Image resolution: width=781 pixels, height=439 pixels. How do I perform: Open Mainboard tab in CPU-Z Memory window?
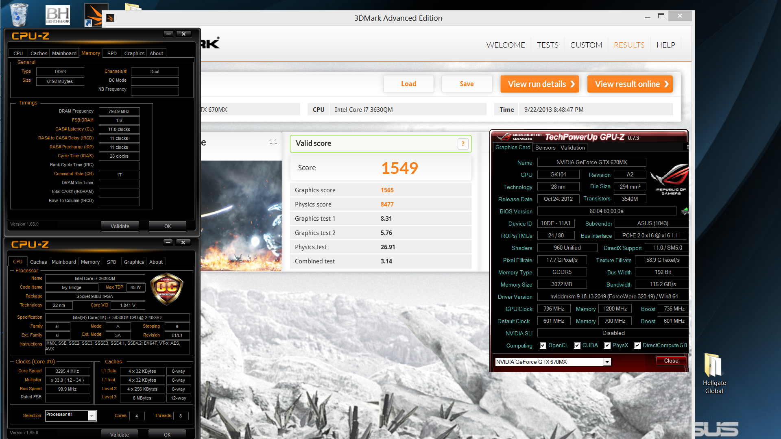[x=64, y=53]
